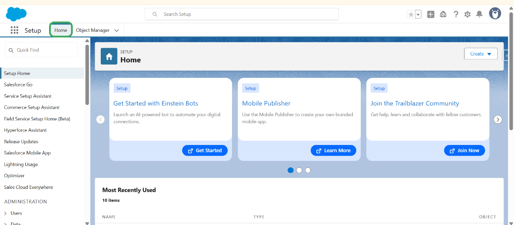
Task: Click the Salesforce cloud logo
Action: [16, 14]
